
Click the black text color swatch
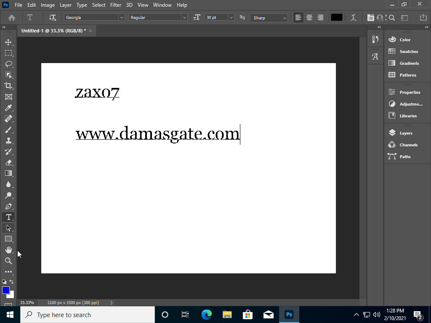pos(336,17)
